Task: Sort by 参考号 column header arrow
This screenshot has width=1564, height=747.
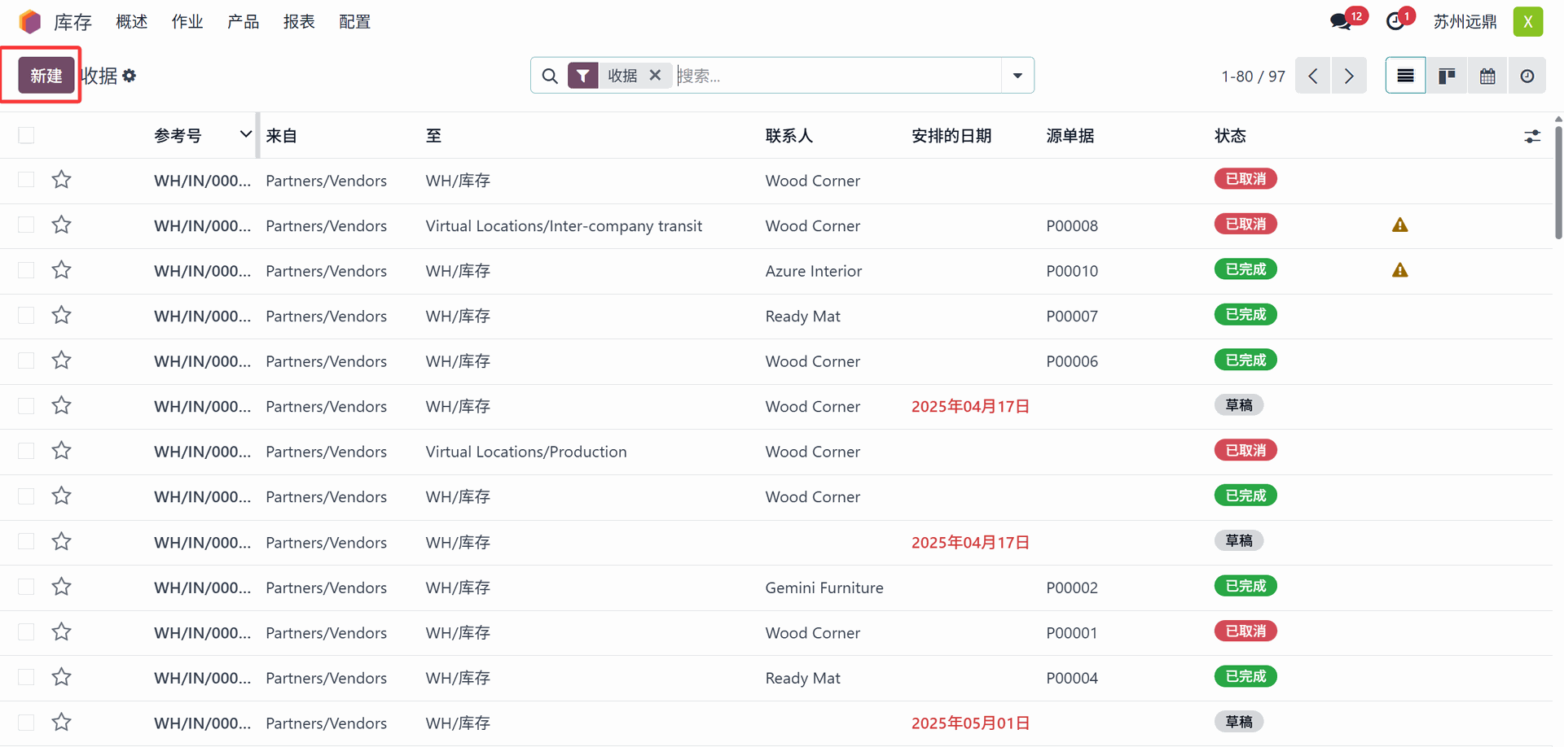Action: (x=245, y=134)
